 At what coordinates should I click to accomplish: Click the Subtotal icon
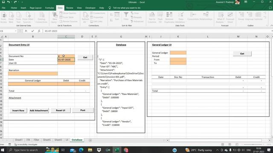pyautogui.click(x=258, y=16)
